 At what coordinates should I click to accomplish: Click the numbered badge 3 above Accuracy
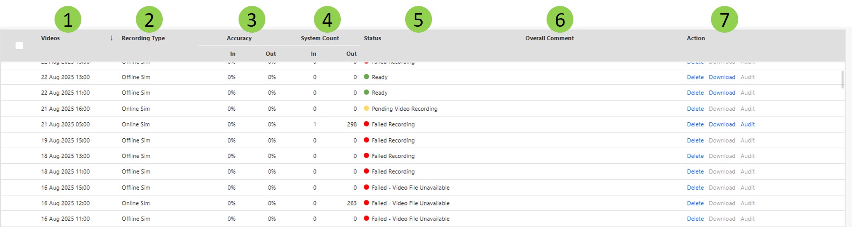[x=252, y=20]
